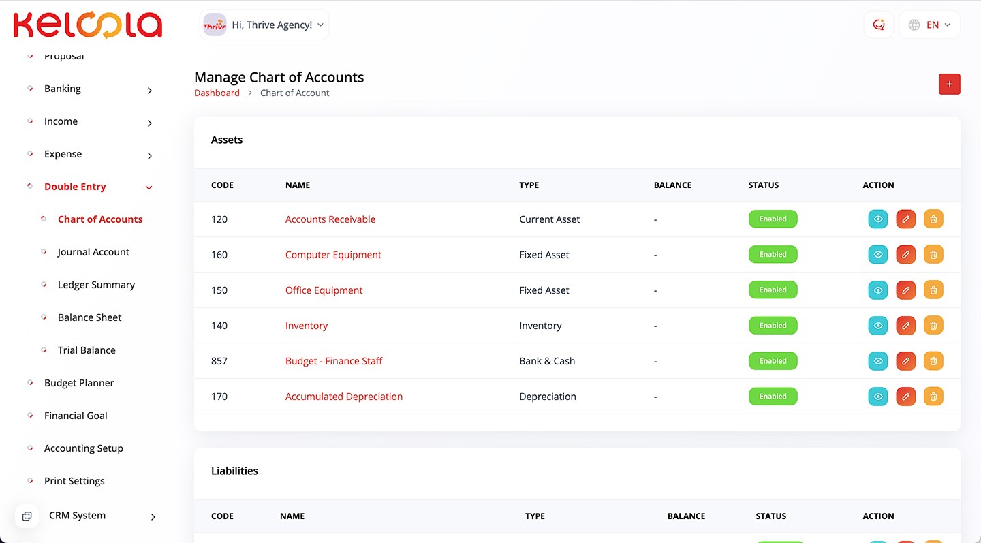Delete the Computer Equipment account

pyautogui.click(x=933, y=255)
